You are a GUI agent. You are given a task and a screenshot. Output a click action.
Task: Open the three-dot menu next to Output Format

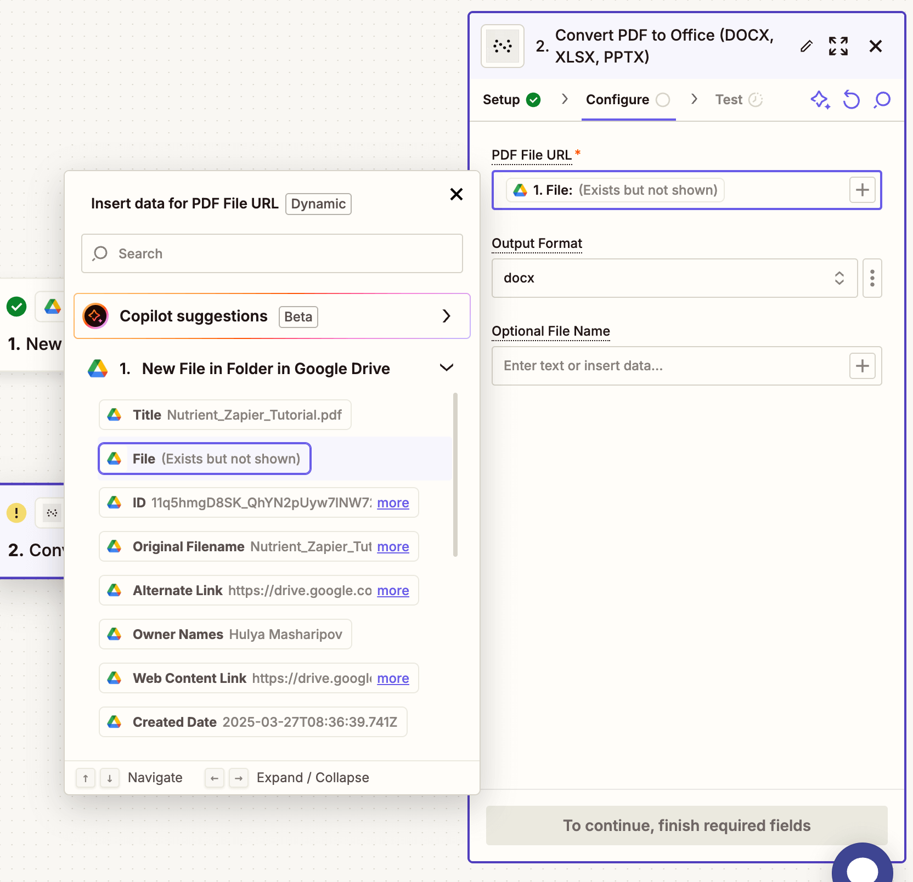[x=872, y=278]
